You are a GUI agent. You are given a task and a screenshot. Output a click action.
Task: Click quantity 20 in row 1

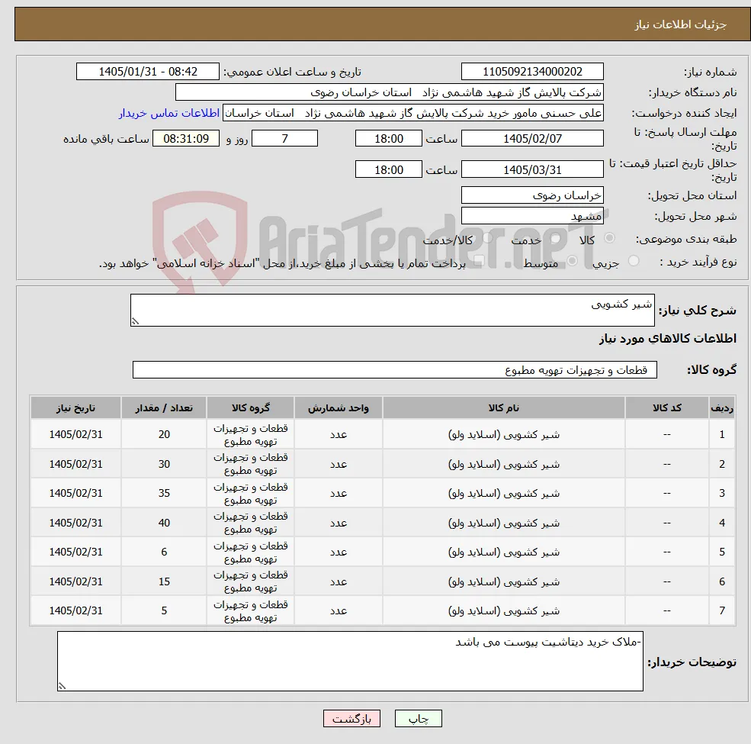click(164, 434)
